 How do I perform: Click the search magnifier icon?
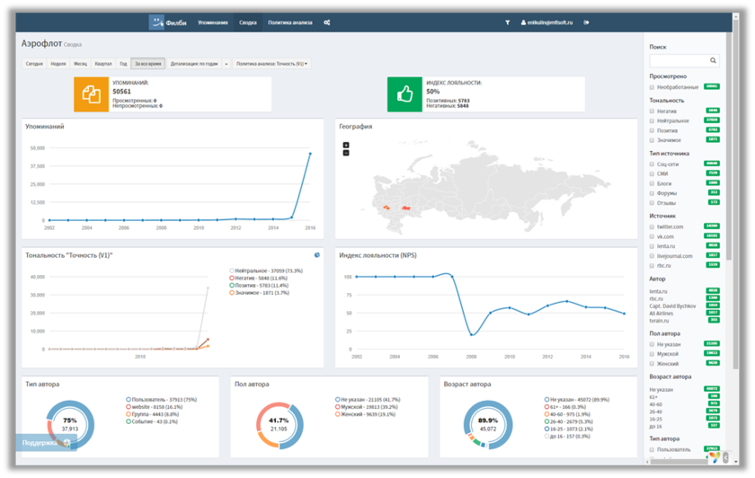(x=713, y=60)
